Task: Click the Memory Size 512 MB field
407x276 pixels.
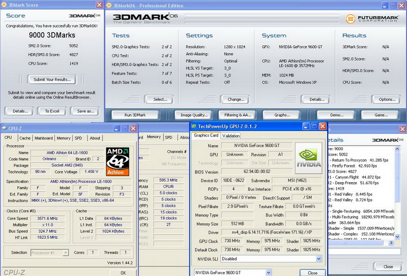Action: (x=238, y=224)
